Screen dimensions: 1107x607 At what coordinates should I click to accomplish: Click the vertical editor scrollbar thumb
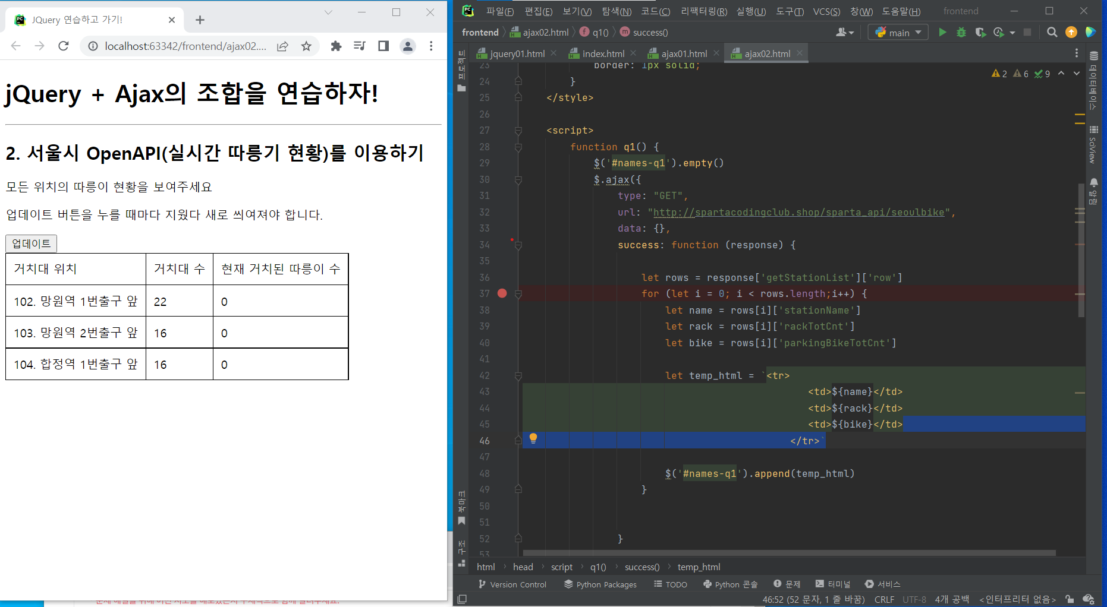pos(1081,249)
